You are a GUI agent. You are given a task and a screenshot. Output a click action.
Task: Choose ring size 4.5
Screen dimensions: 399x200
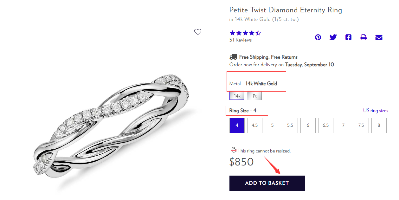point(255,125)
